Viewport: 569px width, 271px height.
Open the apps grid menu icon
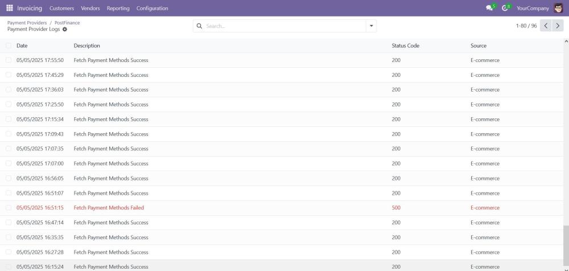tap(9, 8)
